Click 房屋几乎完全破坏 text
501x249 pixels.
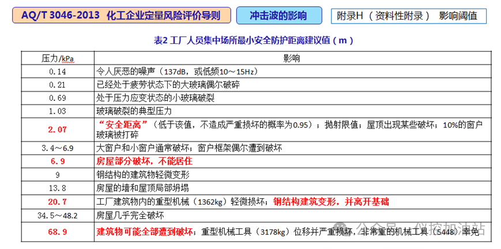(130, 216)
